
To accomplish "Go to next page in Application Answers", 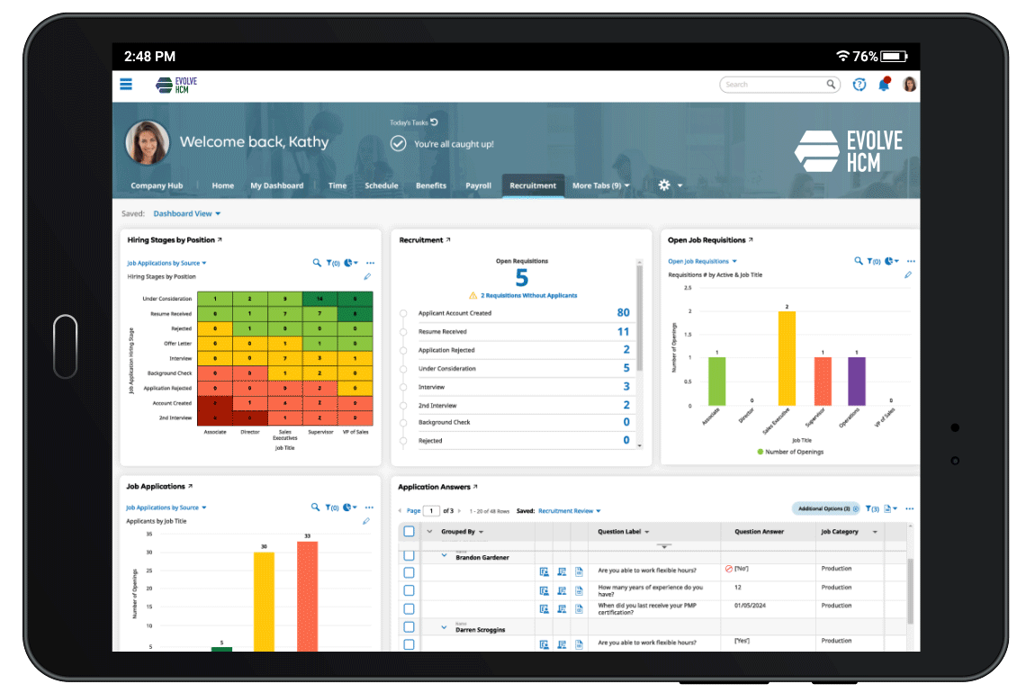I will coord(459,511).
